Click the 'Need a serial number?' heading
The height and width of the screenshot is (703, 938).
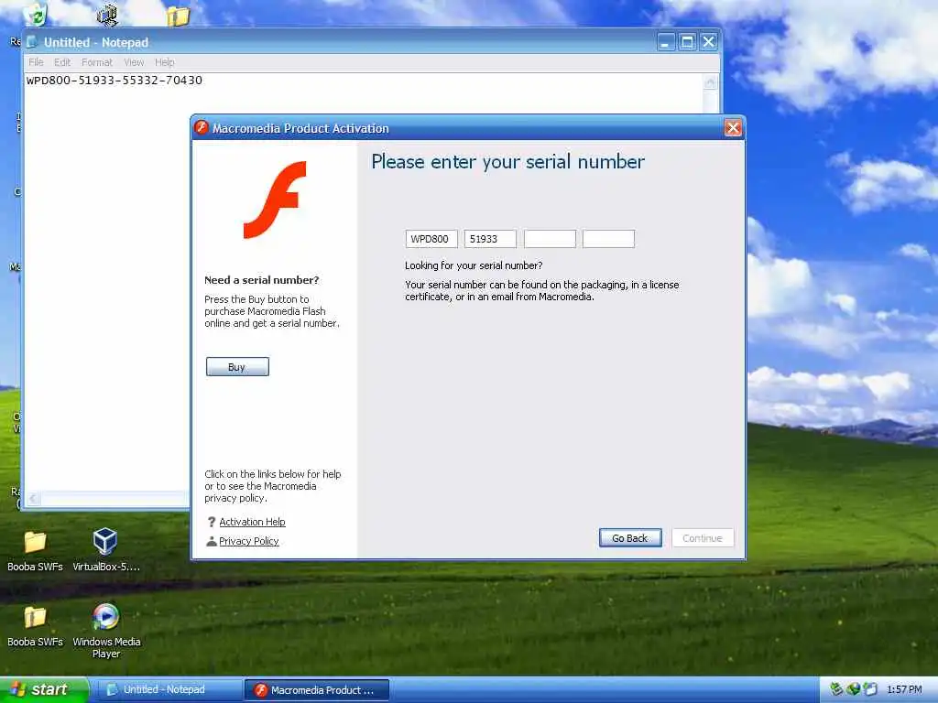pyautogui.click(x=261, y=280)
